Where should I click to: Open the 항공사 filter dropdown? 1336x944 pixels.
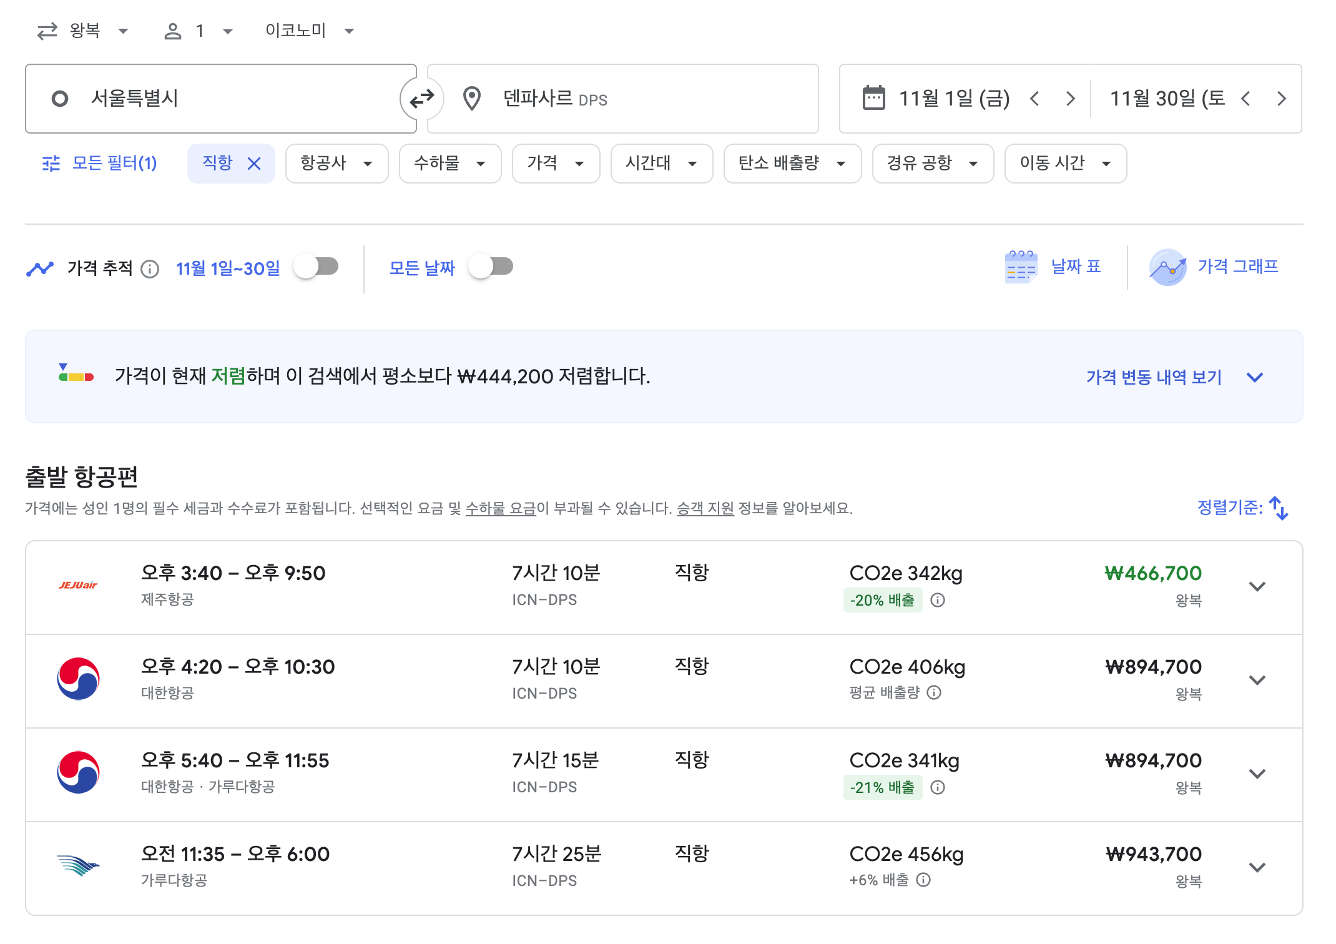(x=336, y=164)
